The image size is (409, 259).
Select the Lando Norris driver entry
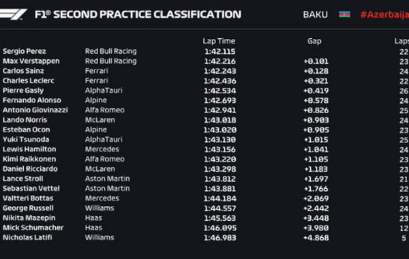click(25, 120)
